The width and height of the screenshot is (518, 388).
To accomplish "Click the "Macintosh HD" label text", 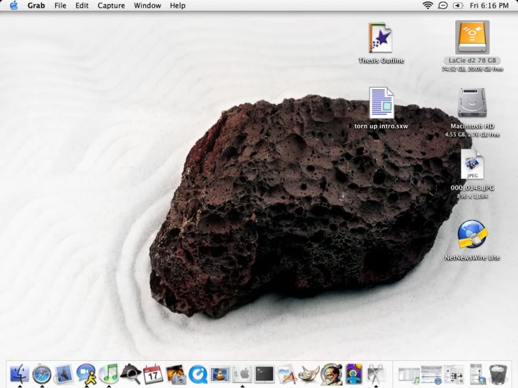I will pos(472,126).
